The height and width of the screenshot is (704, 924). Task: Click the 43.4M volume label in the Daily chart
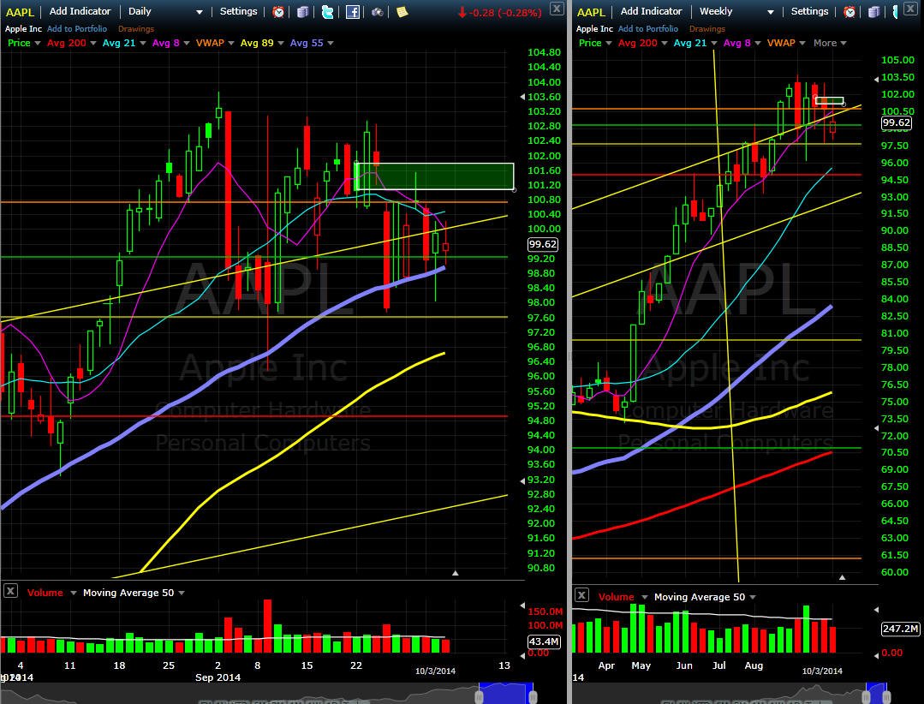543,641
